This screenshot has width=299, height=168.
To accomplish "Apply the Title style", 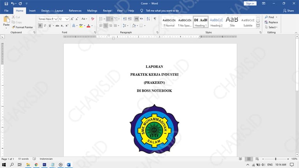I will (232, 22).
